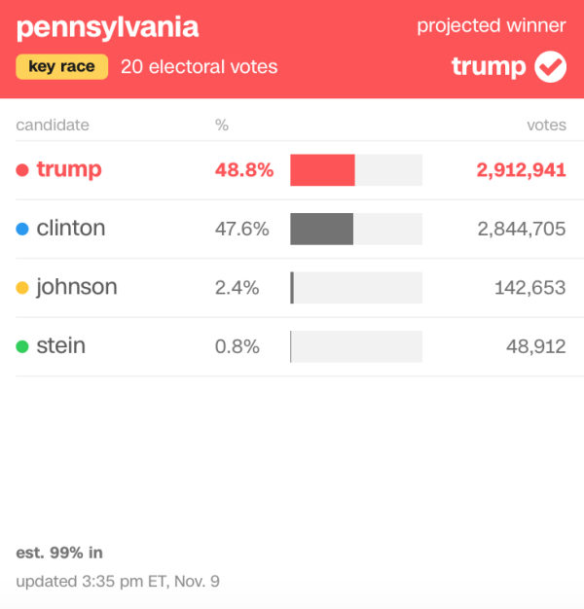Click johnson's vote percentage bar
584x609 pixels.
click(356, 288)
